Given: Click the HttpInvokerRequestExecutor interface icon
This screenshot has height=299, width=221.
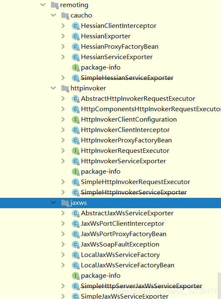Looking at the screenshot, I should click(x=75, y=151).
